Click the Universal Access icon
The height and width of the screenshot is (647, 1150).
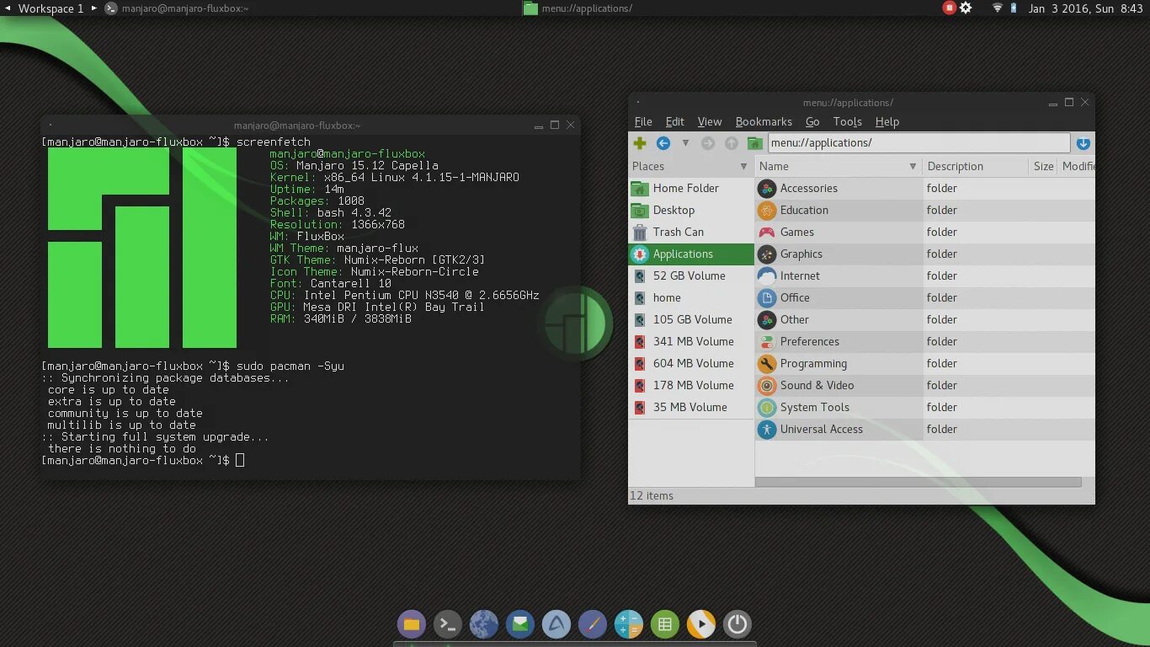click(766, 429)
